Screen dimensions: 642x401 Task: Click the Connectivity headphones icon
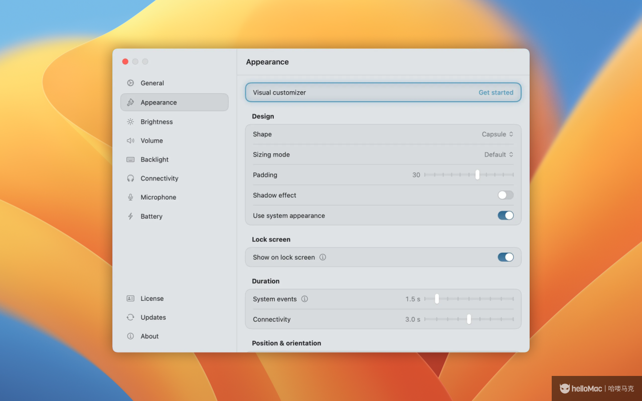pyautogui.click(x=130, y=178)
